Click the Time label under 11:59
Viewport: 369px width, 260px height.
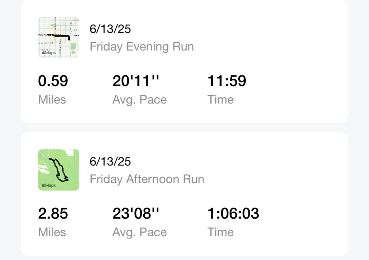(x=220, y=100)
